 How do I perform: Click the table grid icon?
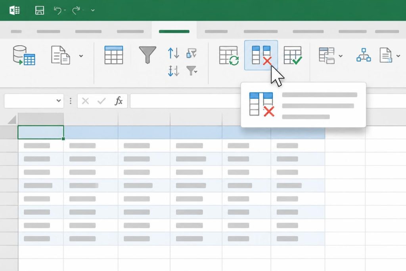(114, 55)
